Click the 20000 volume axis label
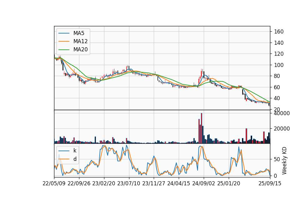300x216 pixels. pos(282,129)
